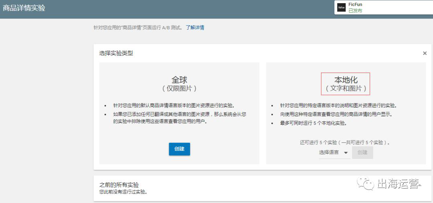This screenshot has width=433, height=203.
Task: Select the 全球 experiment type heading
Action: pyautogui.click(x=179, y=79)
